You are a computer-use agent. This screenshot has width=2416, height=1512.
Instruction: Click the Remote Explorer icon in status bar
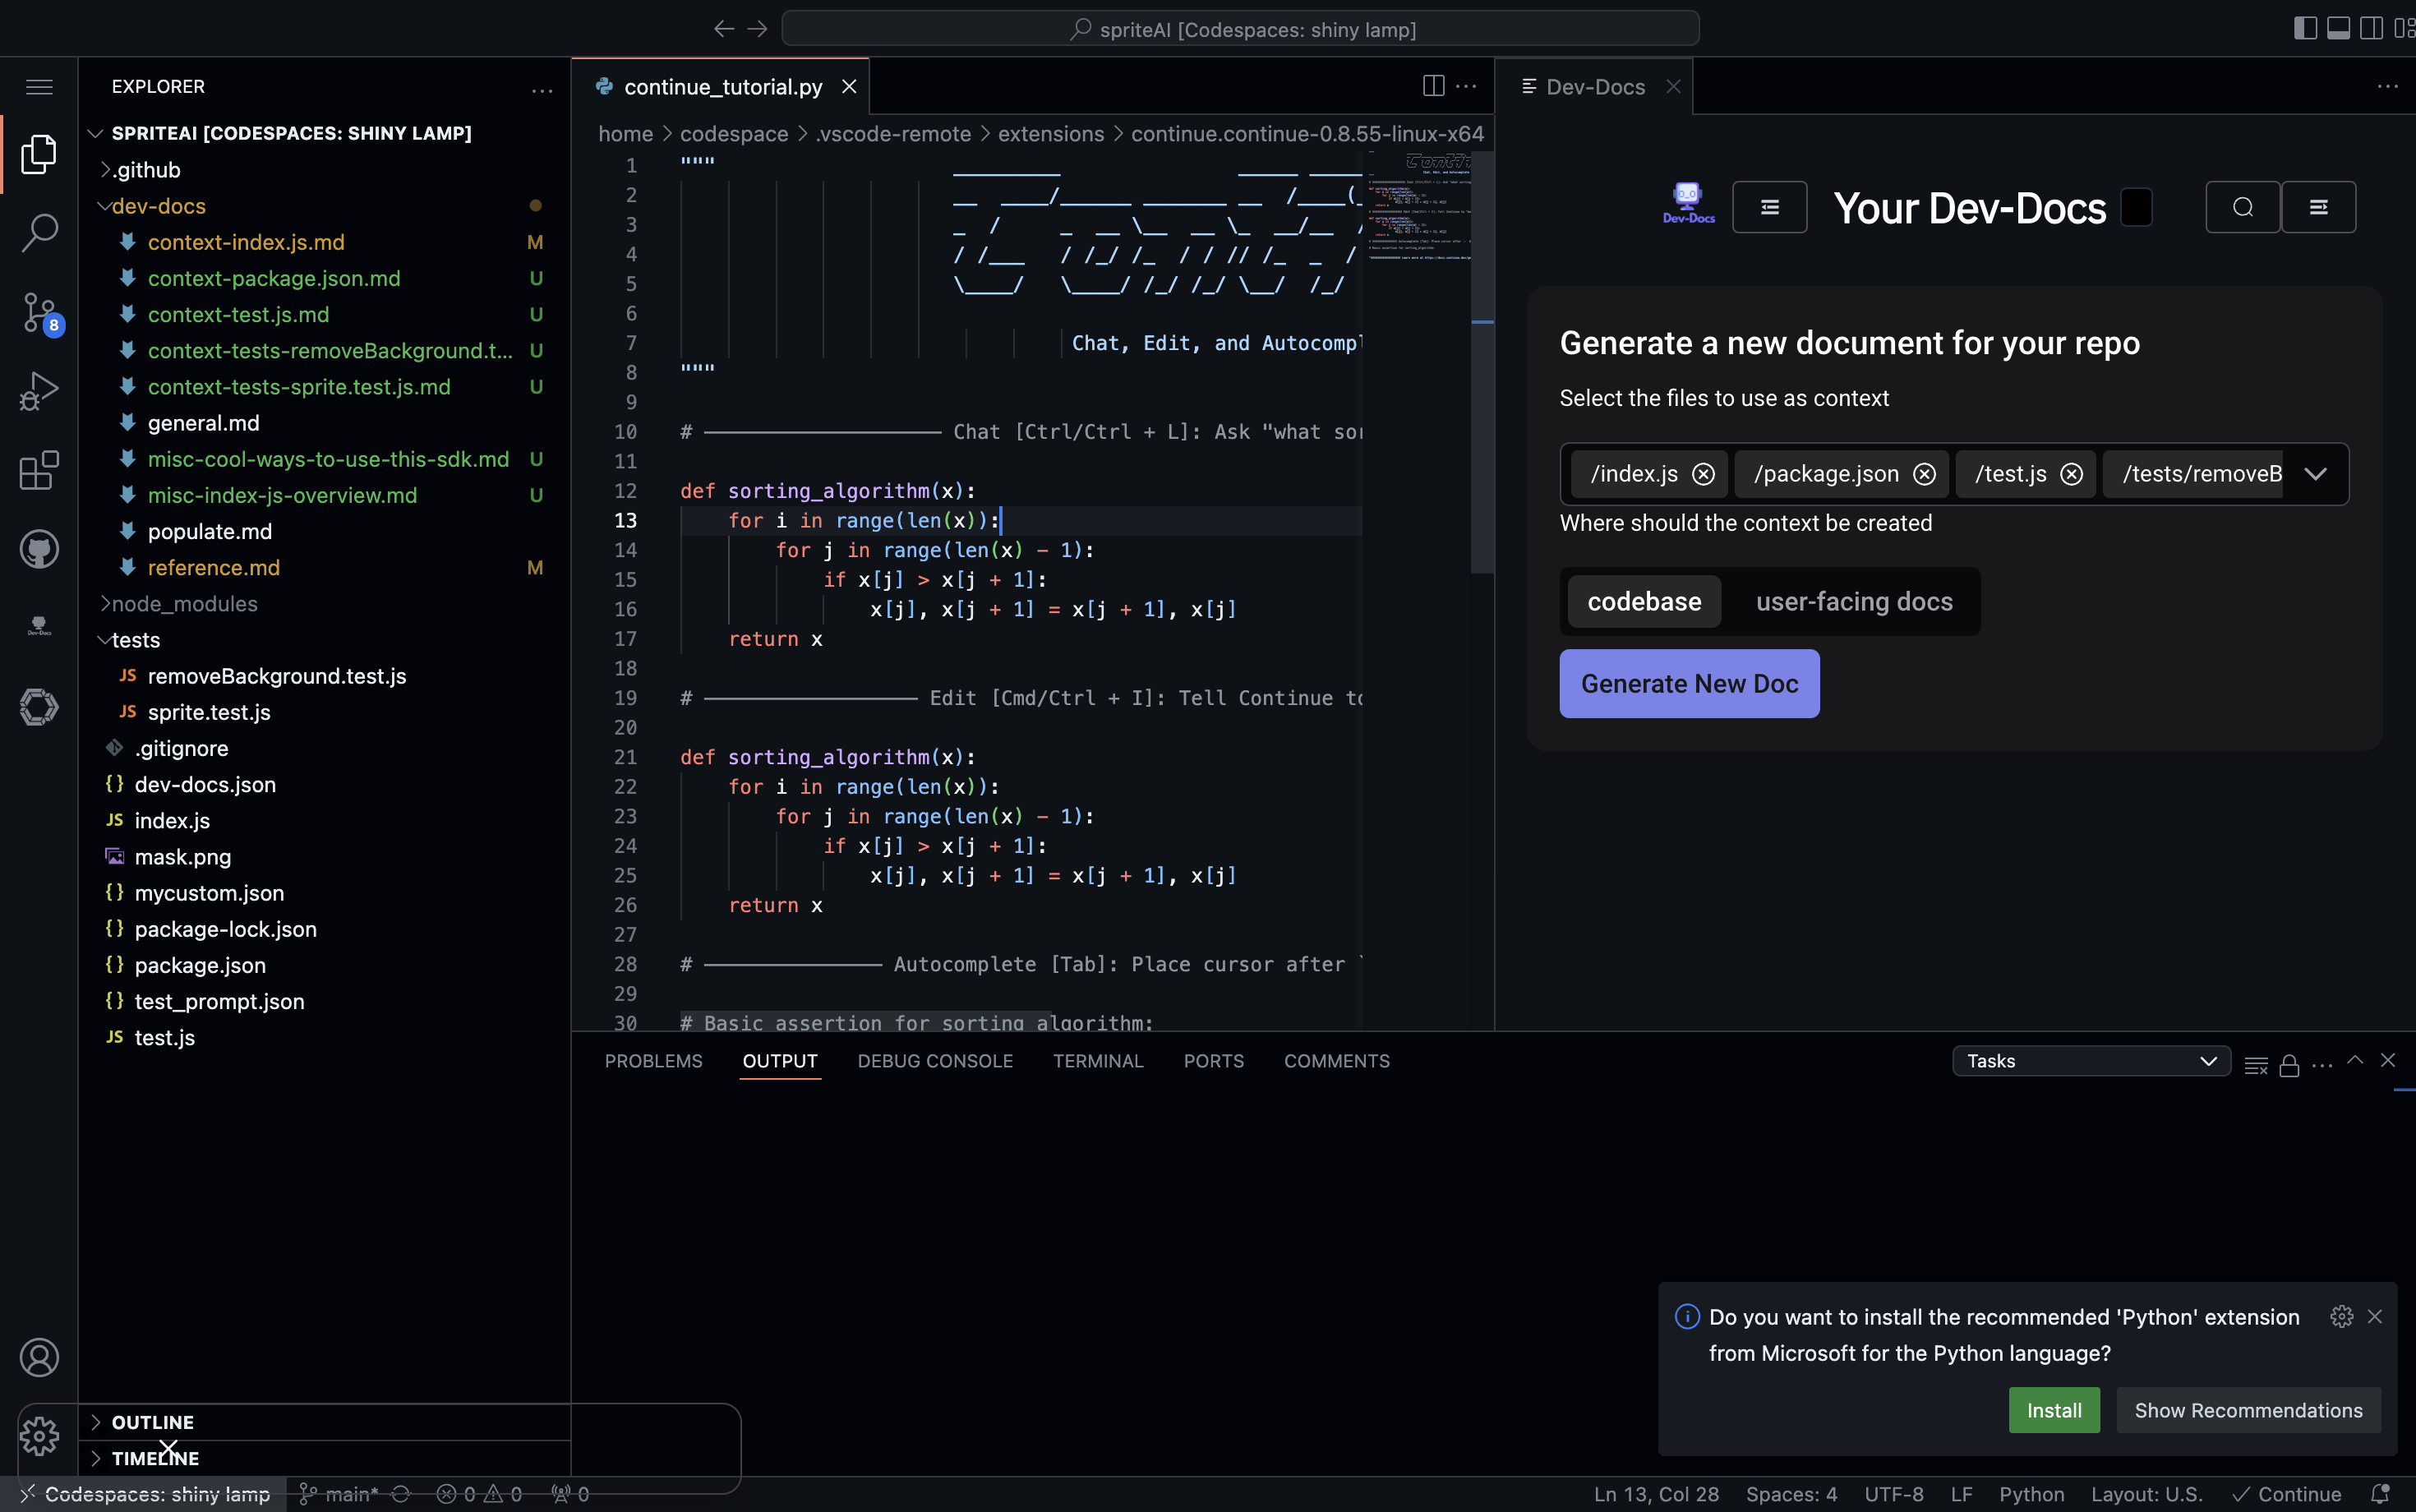(25, 1493)
